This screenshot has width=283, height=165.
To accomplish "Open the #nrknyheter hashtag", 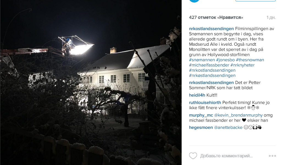I will pos(242,65).
